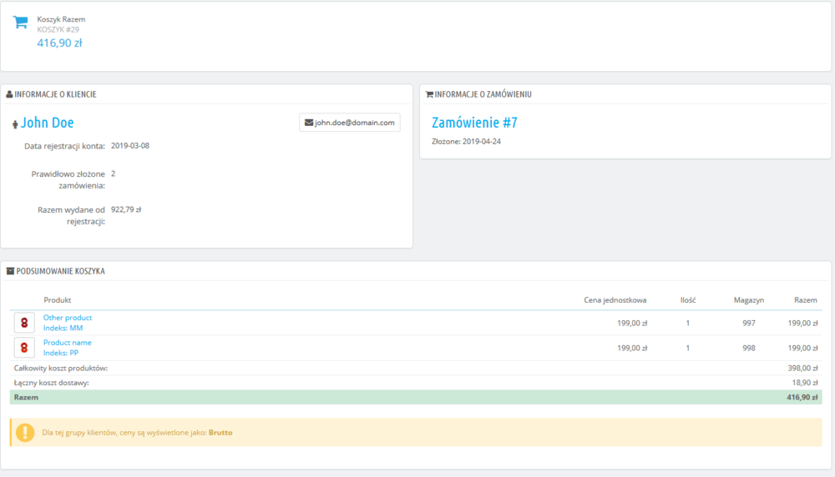This screenshot has width=835, height=477.
Task: Click the bold 416,90 zł total in green row
Action: point(802,397)
